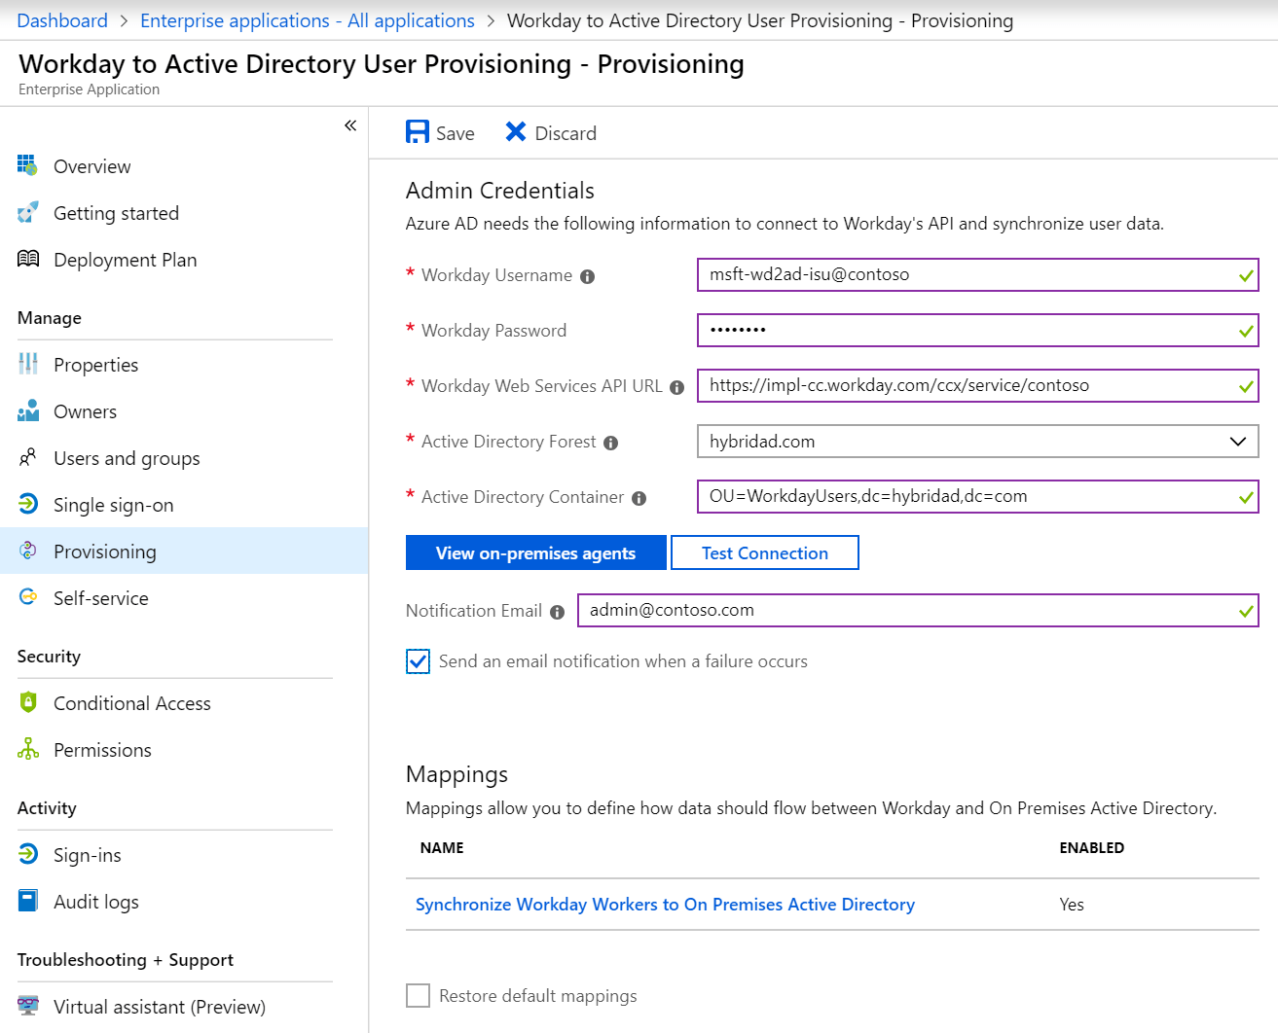
Task: Click the Save icon in the toolbar
Action: click(418, 130)
